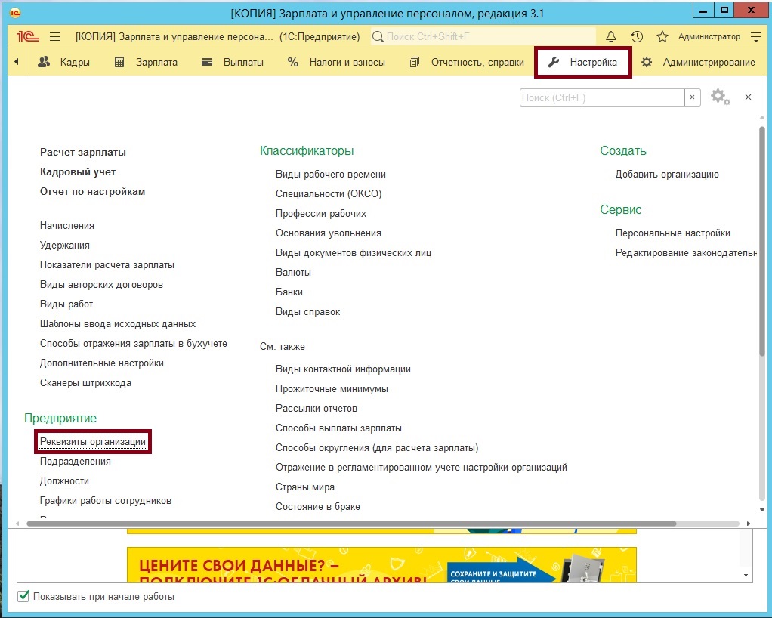The height and width of the screenshot is (618, 772).
Task: Click 'Добавить организацию' link
Action: coord(667,175)
